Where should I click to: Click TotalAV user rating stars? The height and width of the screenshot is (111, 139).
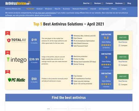[106, 45]
